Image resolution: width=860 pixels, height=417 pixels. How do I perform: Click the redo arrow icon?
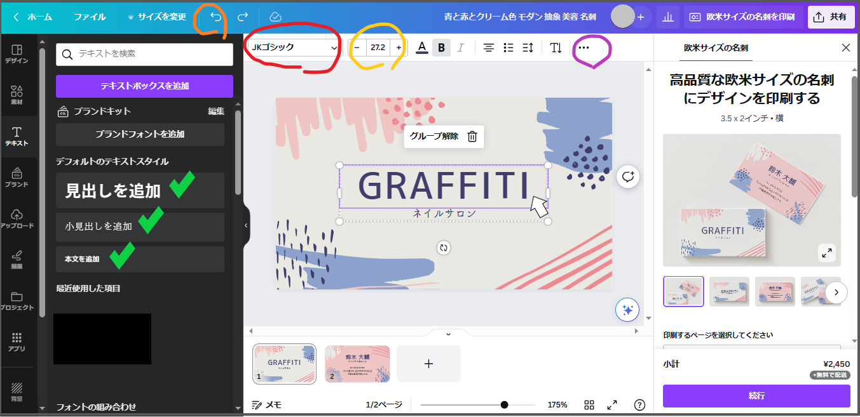tap(242, 17)
